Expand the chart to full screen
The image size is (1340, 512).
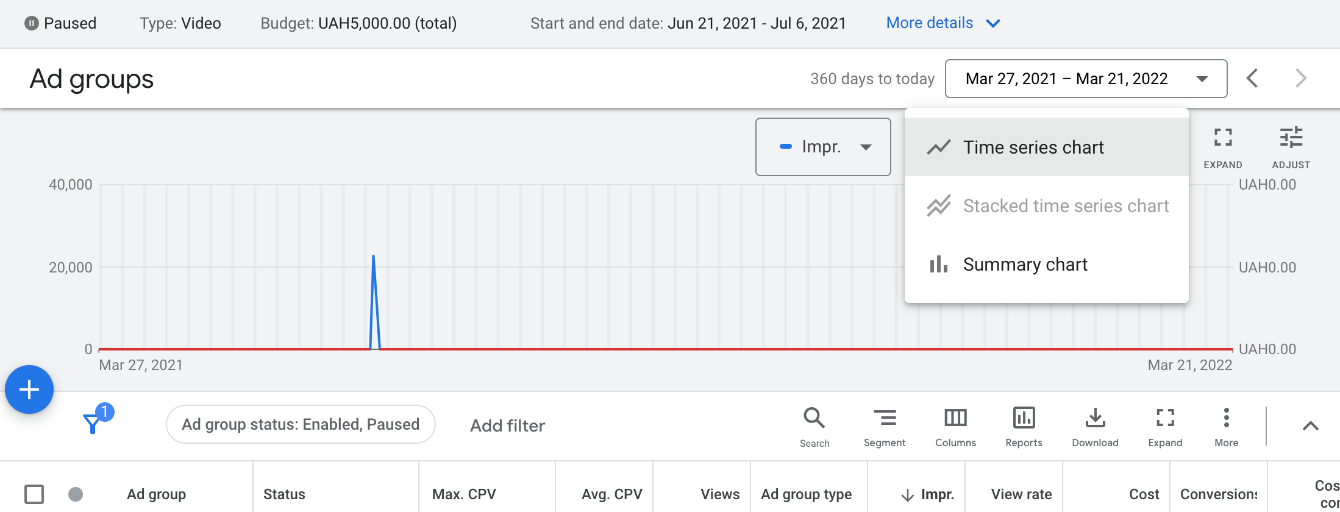pyautogui.click(x=1222, y=146)
